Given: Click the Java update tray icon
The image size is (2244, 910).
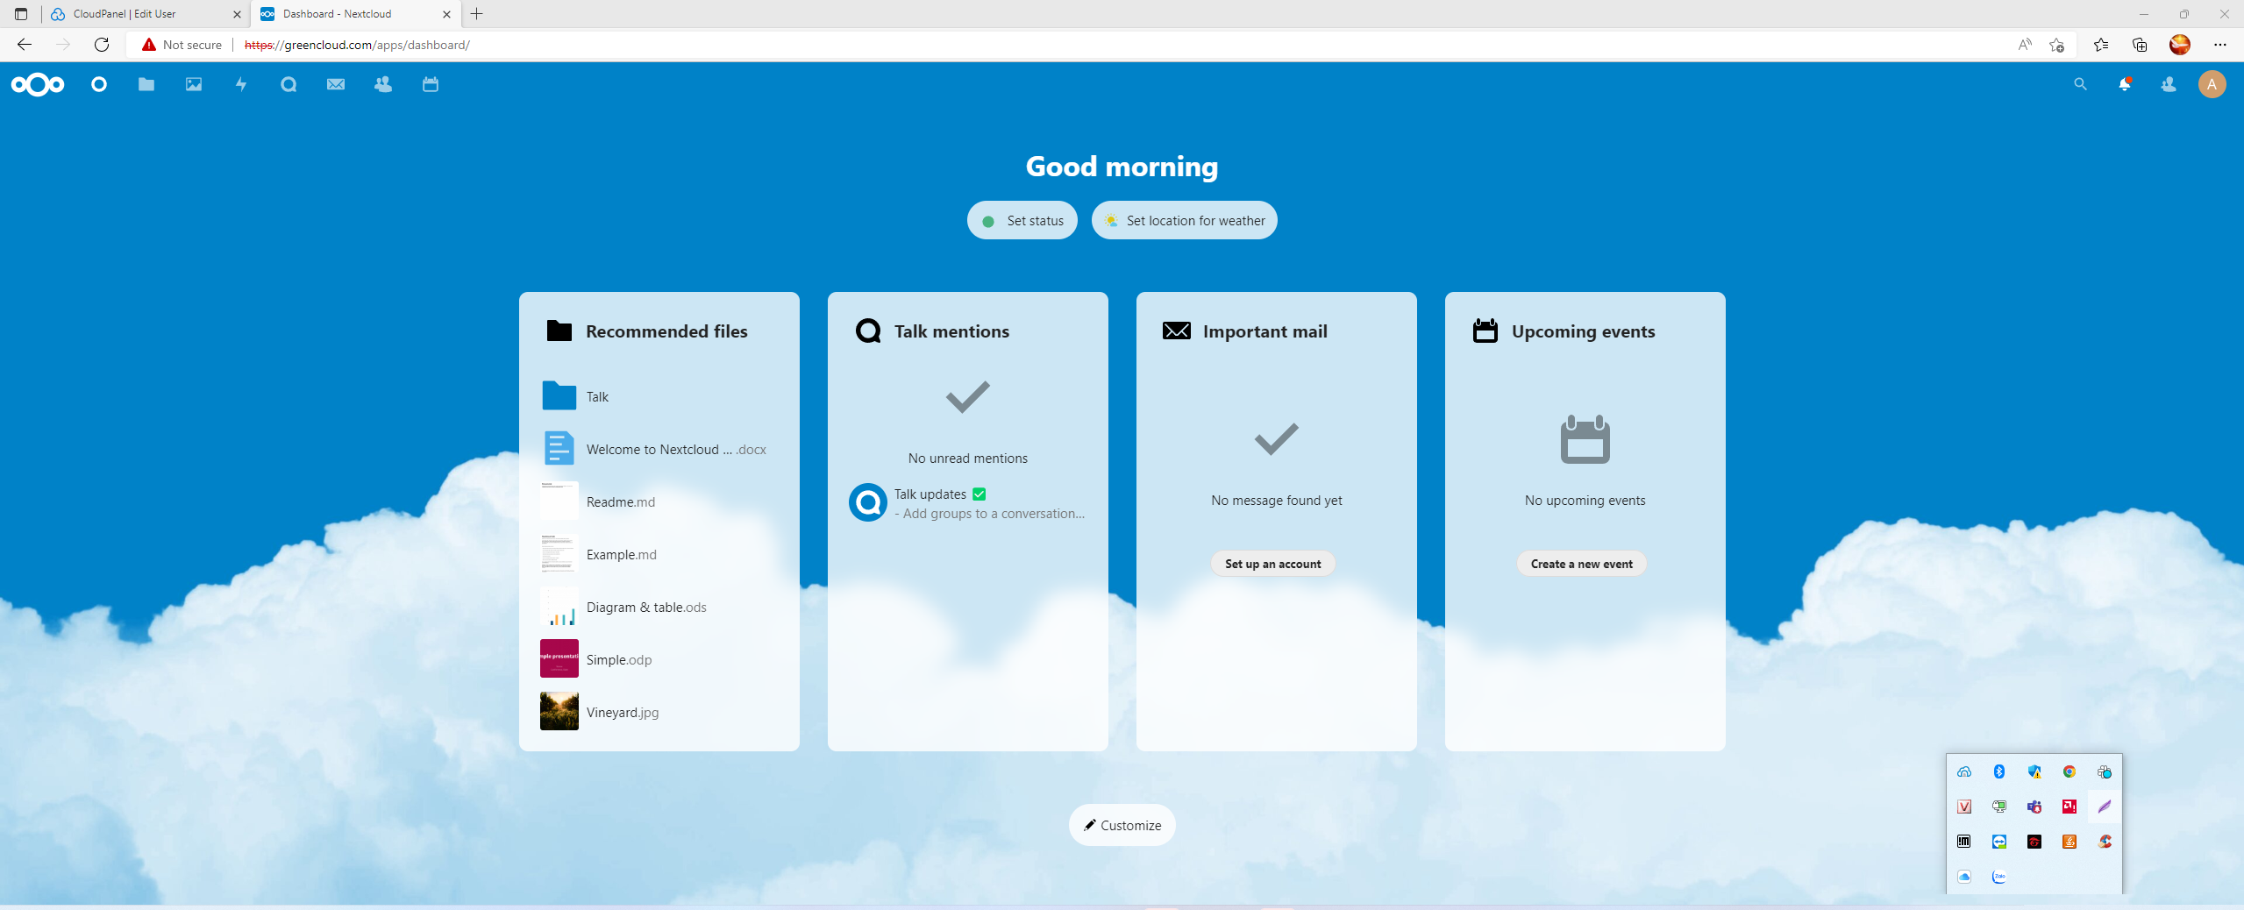Looking at the screenshot, I should coord(2069,842).
